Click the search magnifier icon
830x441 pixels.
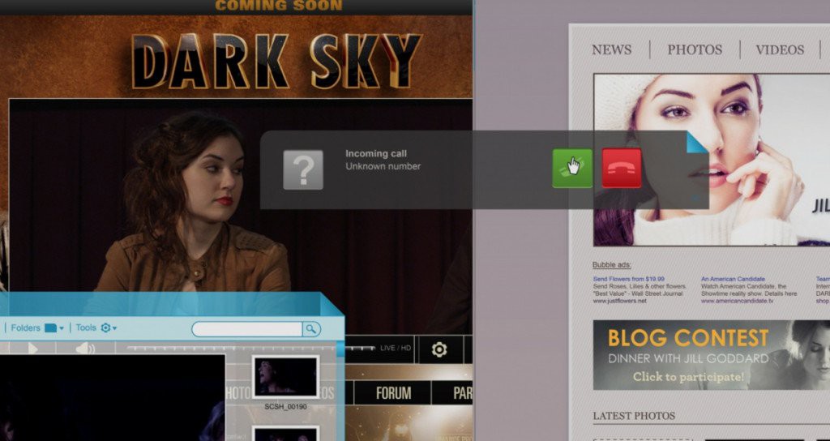311,328
